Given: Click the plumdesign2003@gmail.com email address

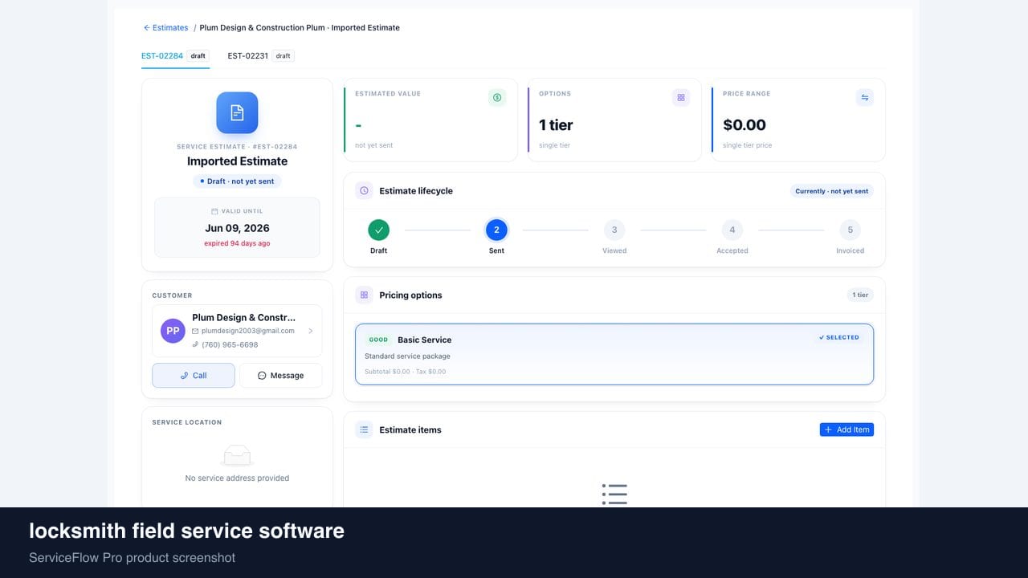Looking at the screenshot, I should pos(248,331).
